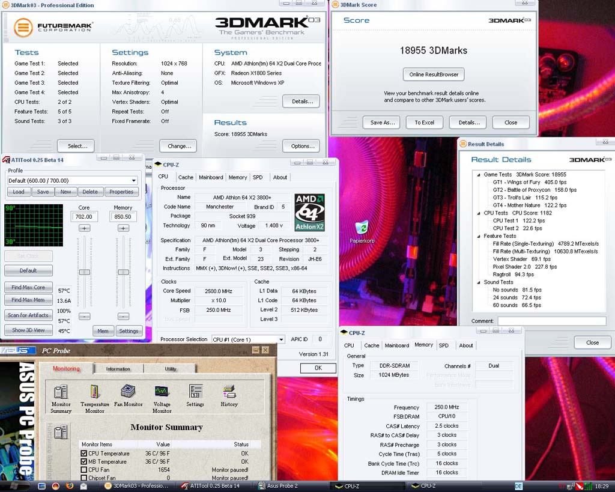Click show desktop icon in quick launch

(41, 486)
